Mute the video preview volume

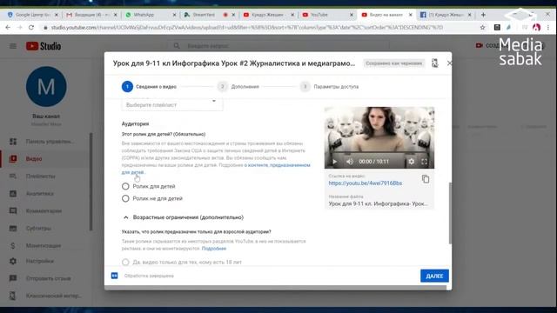point(350,162)
